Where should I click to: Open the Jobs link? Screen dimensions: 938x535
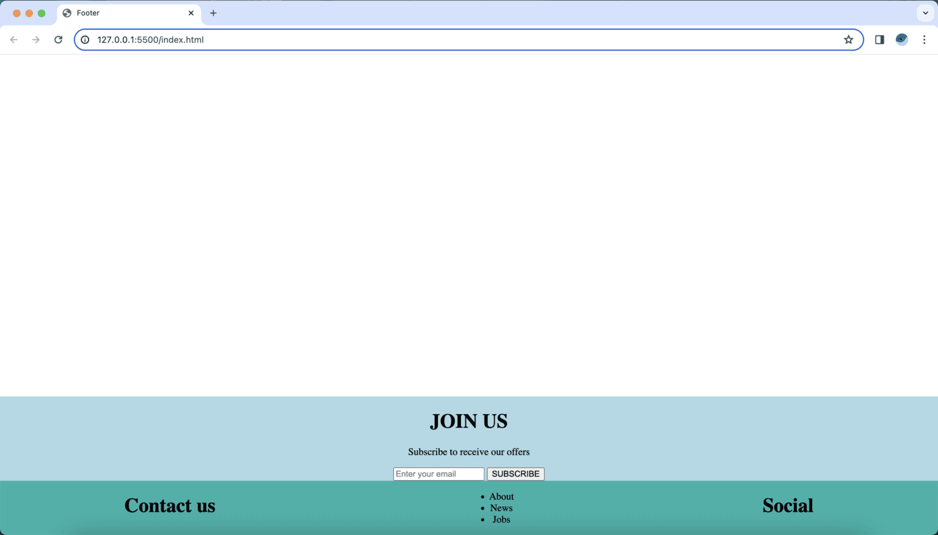point(501,519)
